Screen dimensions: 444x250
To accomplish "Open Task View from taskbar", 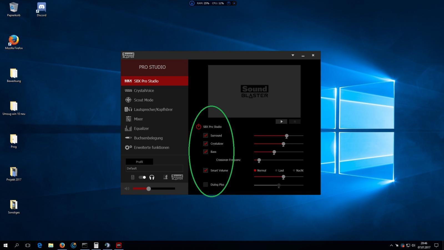I will [28, 245].
